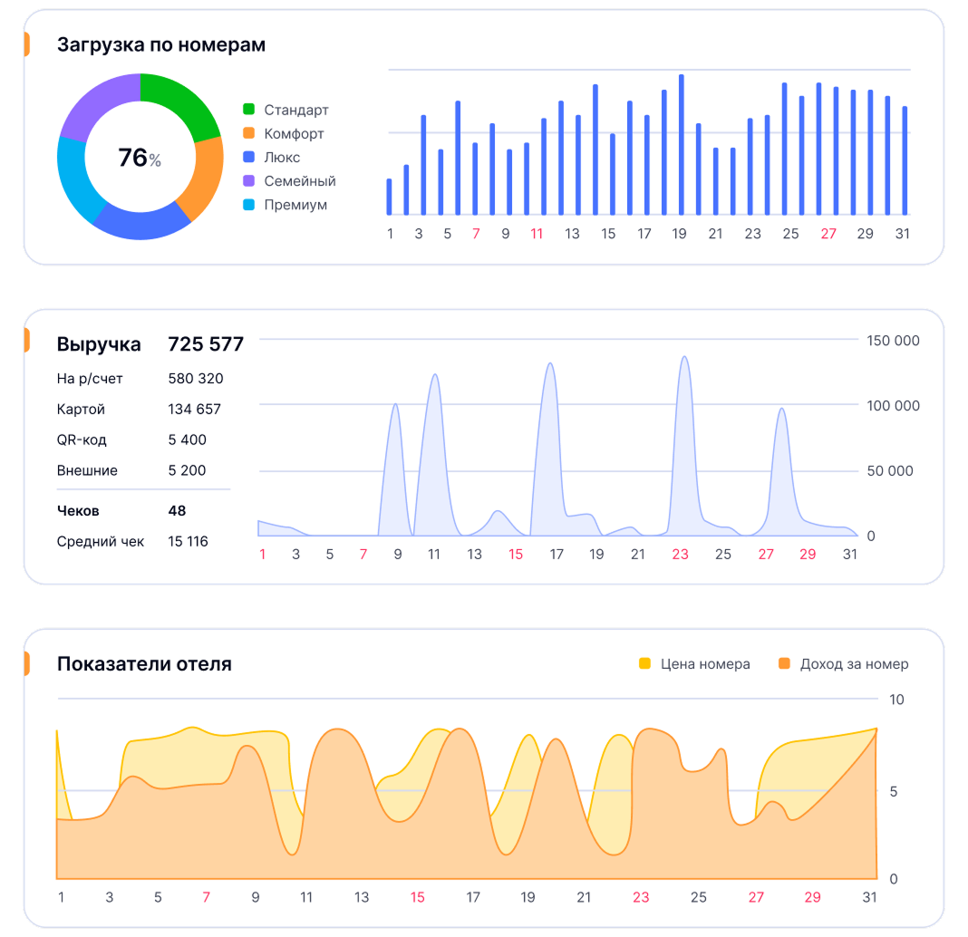Click red day 27 label under occupancy bars
Screen dimensions: 968x937
click(828, 234)
